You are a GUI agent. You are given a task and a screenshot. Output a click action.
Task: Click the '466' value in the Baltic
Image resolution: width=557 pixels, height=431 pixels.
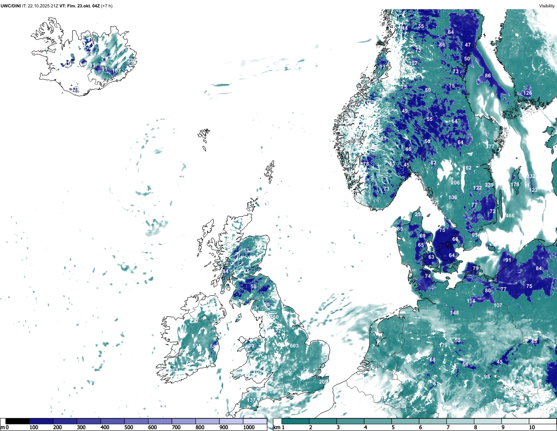click(x=510, y=216)
